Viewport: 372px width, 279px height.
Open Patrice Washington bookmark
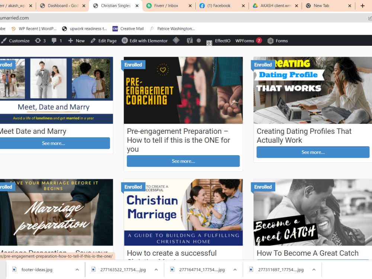[173, 29]
